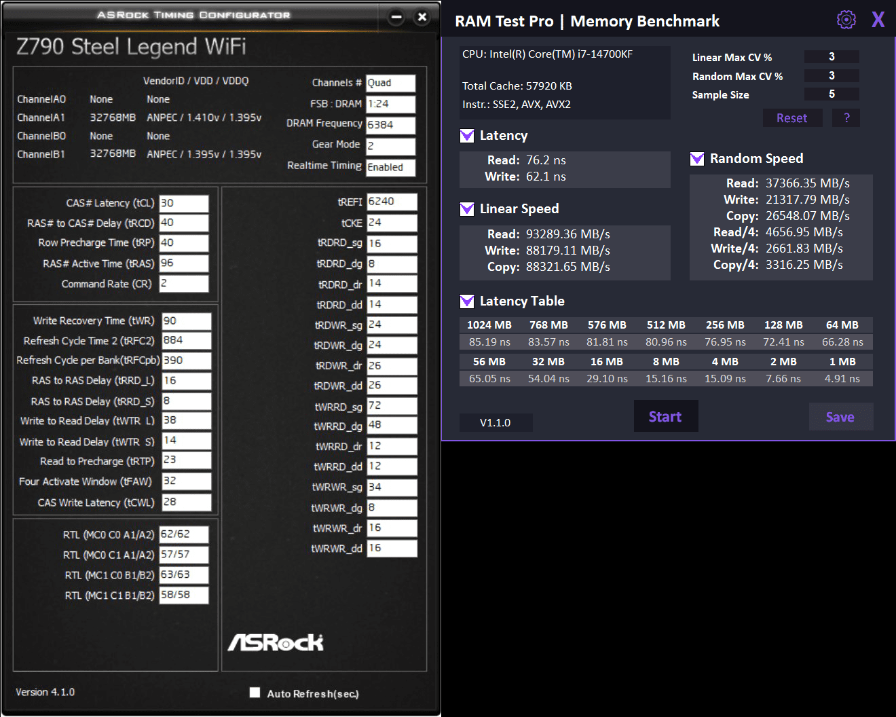
Task: Select the tCKE value field
Action: (x=392, y=223)
